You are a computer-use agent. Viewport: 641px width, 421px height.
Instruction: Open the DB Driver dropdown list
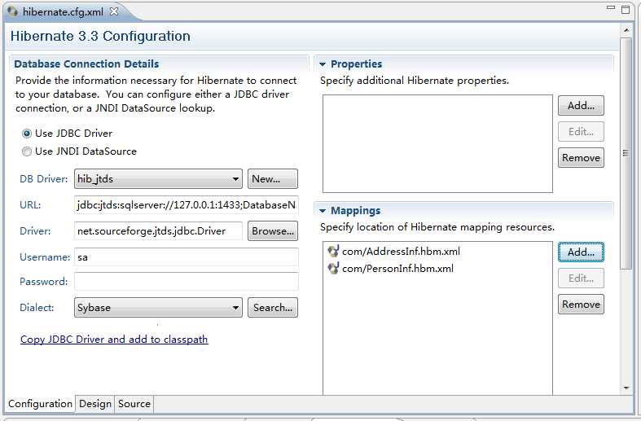235,179
